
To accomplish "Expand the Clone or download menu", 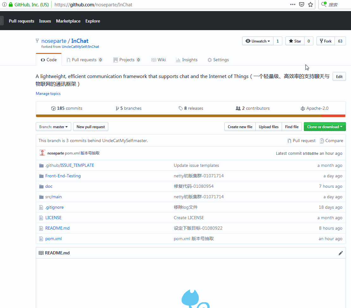I will [325, 127].
